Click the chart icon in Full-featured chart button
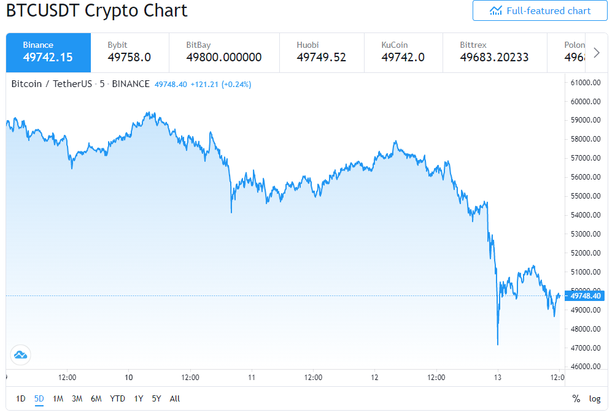This screenshot has height=415, width=615. (x=496, y=10)
